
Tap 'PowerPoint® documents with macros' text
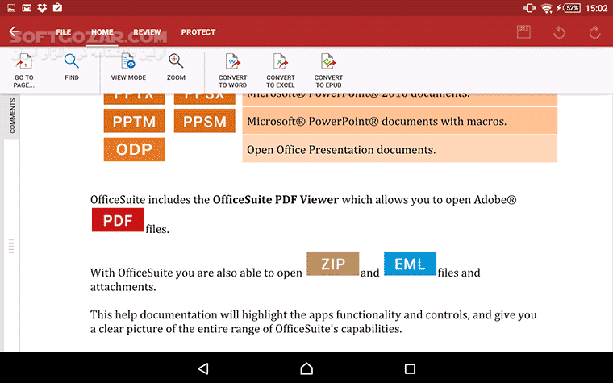[407, 121]
